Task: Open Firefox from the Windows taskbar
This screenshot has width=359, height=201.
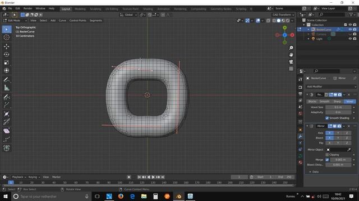Action: [121, 196]
